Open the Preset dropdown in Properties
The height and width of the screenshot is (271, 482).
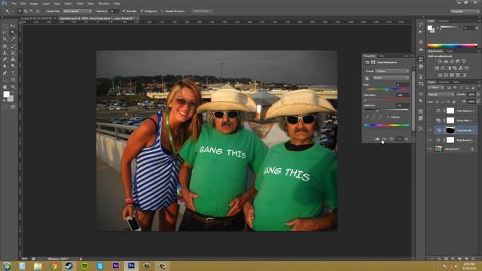click(392, 71)
